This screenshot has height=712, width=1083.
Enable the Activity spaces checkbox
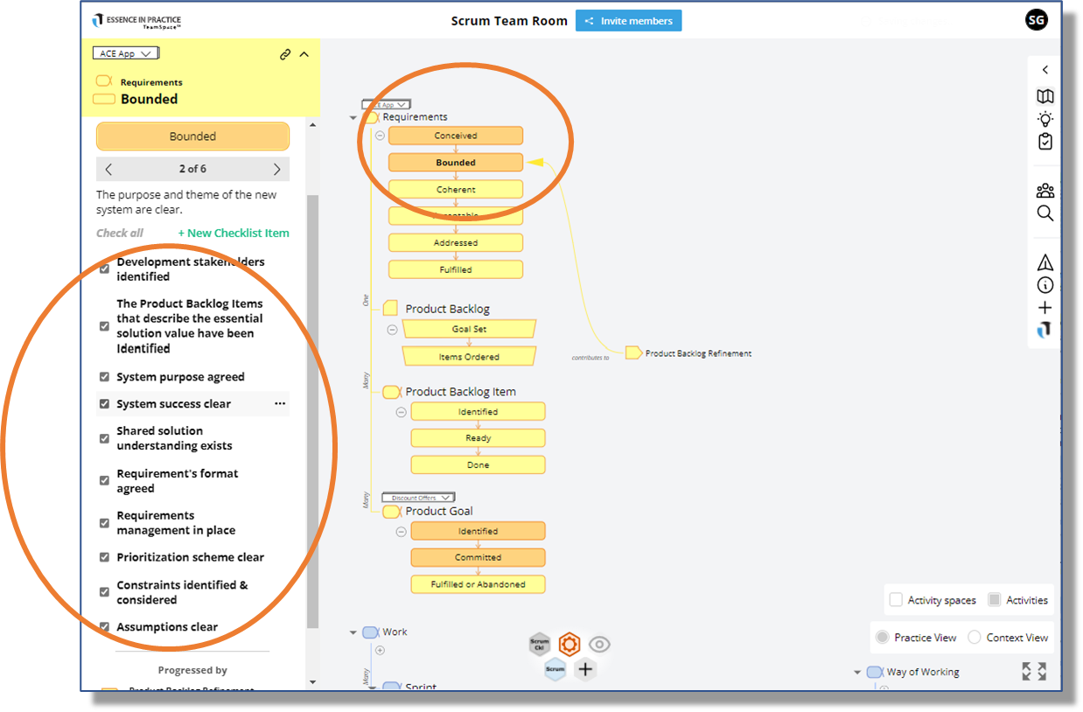point(896,600)
